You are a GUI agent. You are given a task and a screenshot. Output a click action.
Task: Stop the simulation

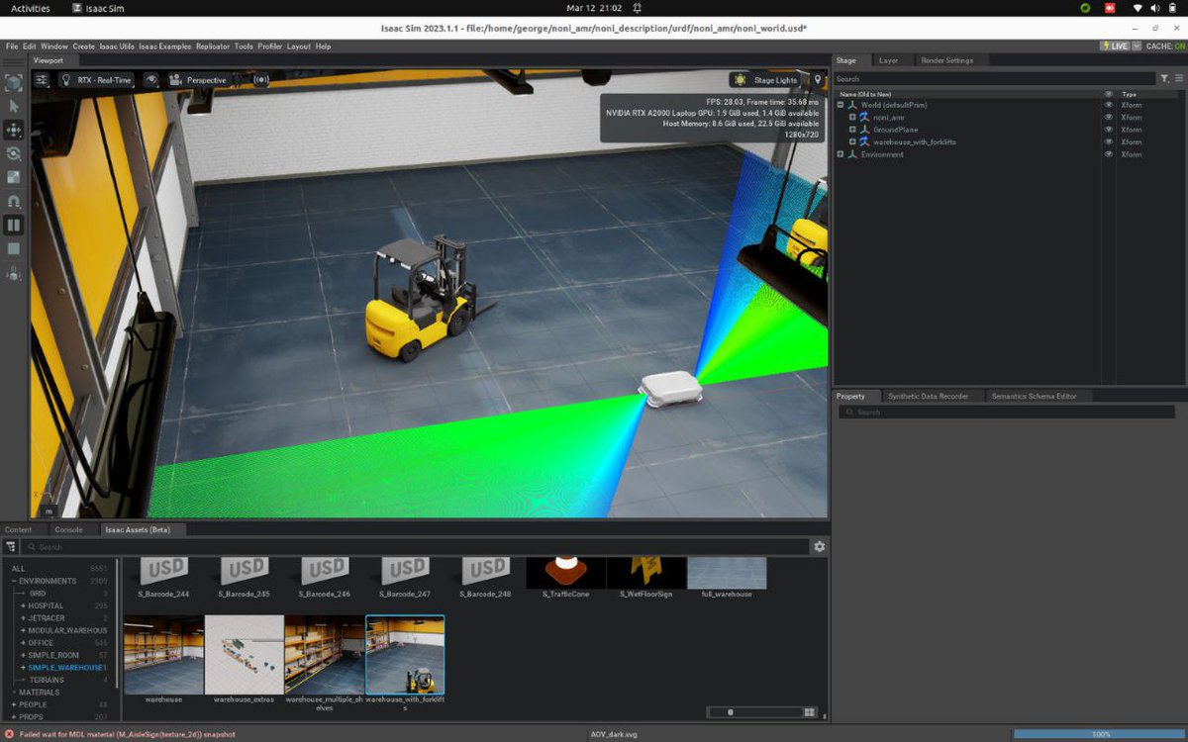click(14, 248)
